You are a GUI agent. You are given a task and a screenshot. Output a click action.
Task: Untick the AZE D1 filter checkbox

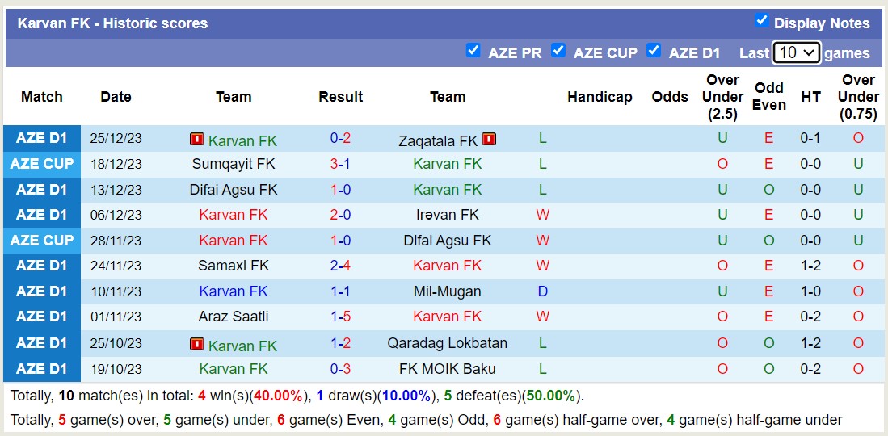(x=654, y=51)
